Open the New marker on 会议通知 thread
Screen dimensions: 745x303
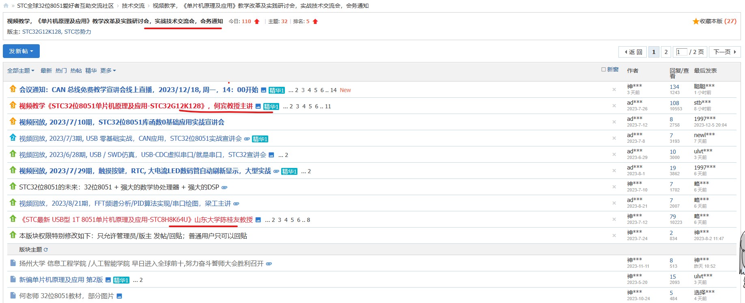(345, 90)
